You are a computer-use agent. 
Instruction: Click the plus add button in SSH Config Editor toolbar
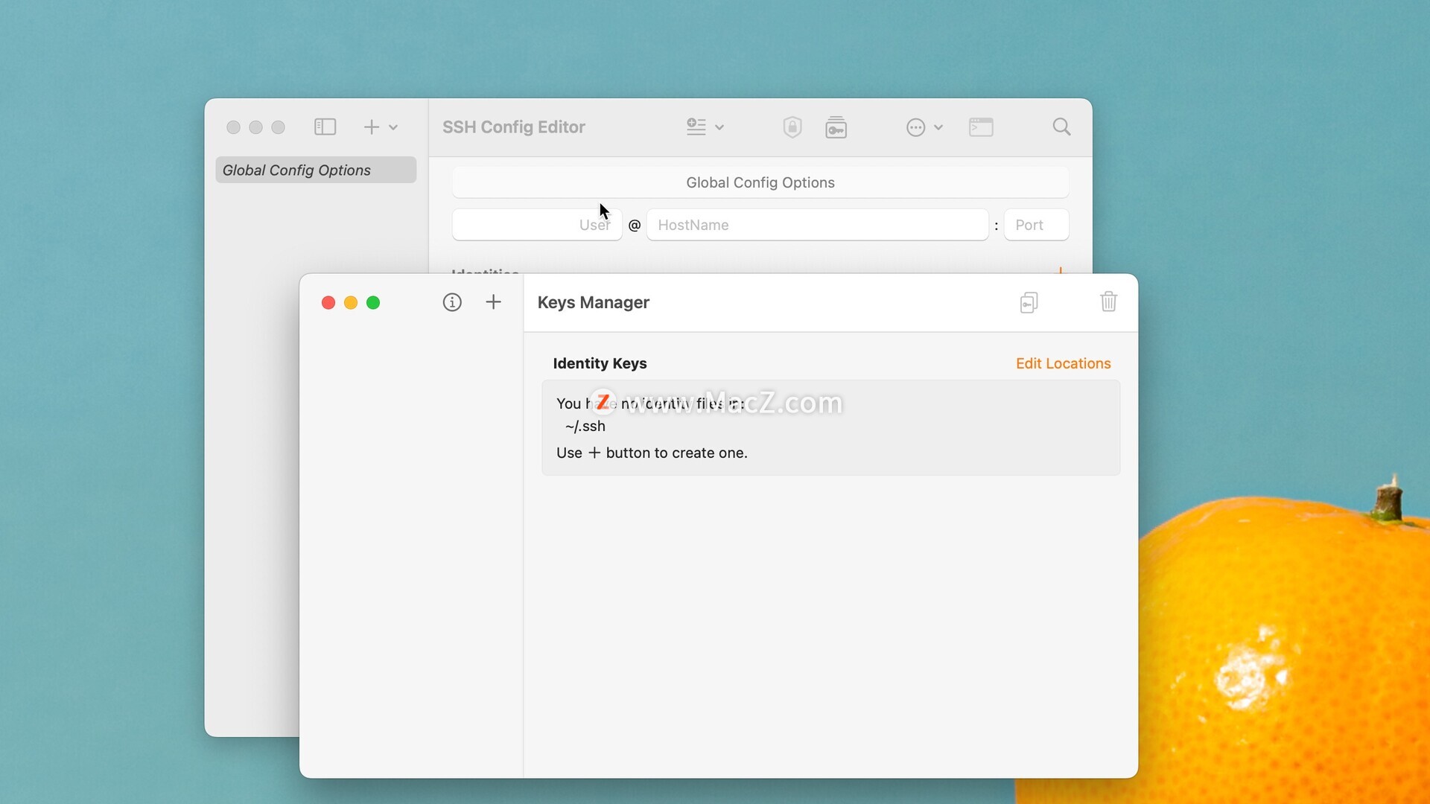pyautogui.click(x=371, y=127)
